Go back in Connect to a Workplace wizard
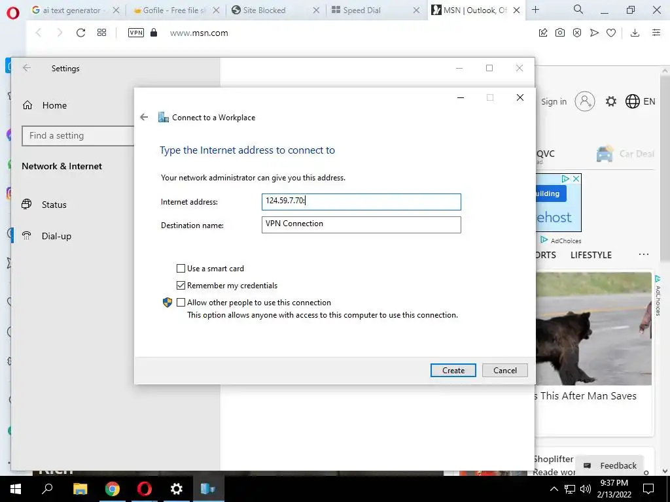The width and height of the screenshot is (670, 502). (x=144, y=118)
